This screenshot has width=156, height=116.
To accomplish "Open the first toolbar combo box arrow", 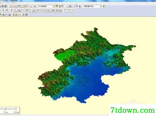I will [54, 6].
